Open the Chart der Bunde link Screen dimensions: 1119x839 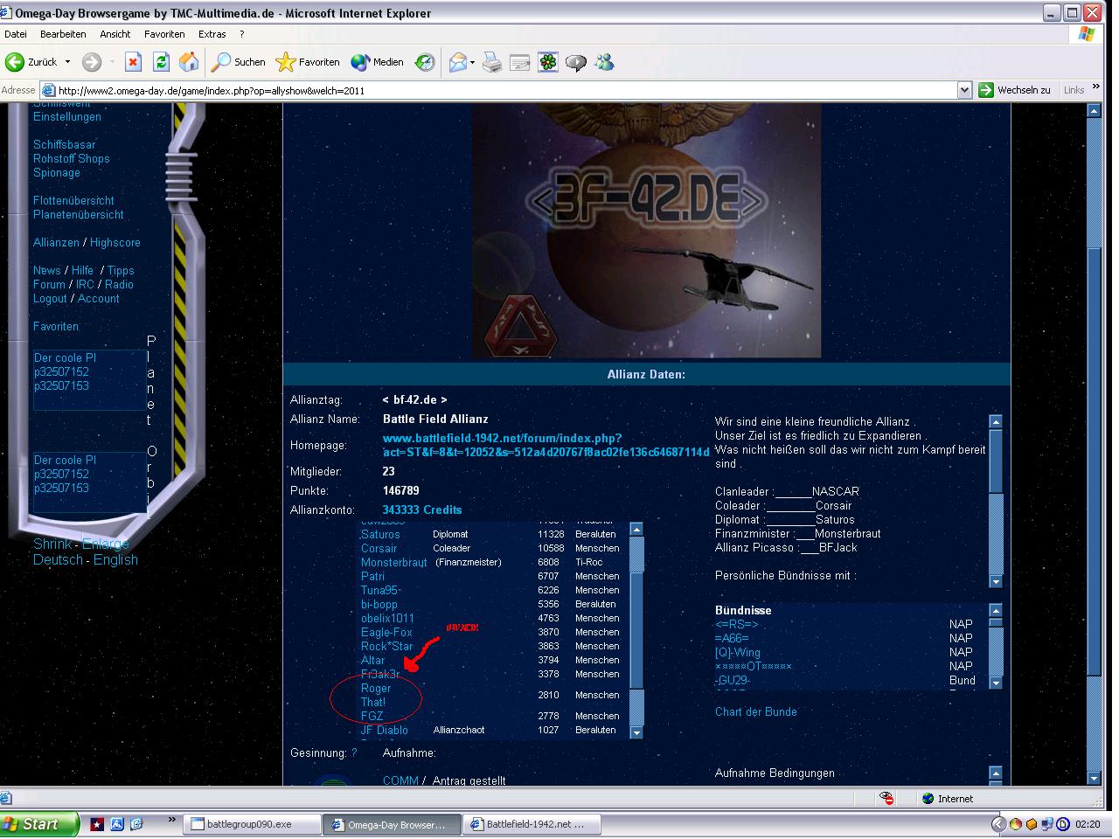coord(756,712)
